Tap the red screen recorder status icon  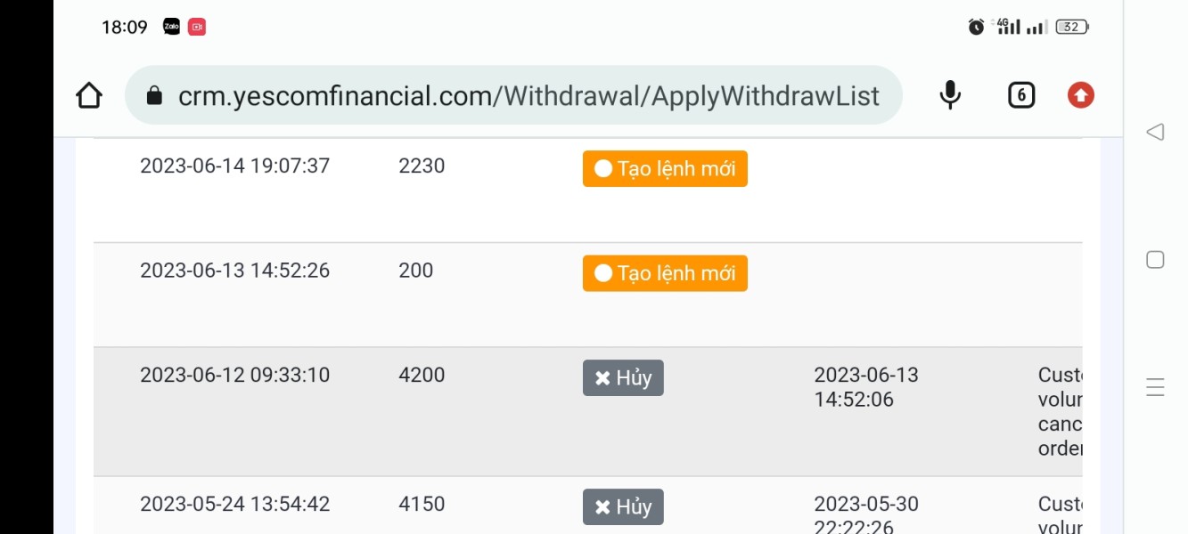point(197,28)
